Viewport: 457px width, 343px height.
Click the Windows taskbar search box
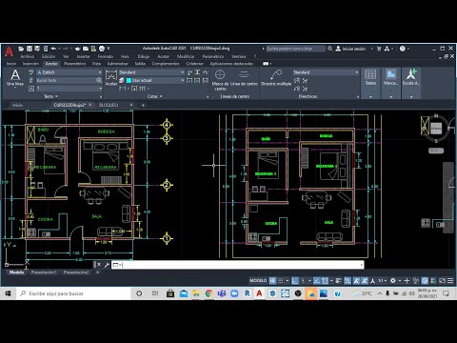pos(73,293)
